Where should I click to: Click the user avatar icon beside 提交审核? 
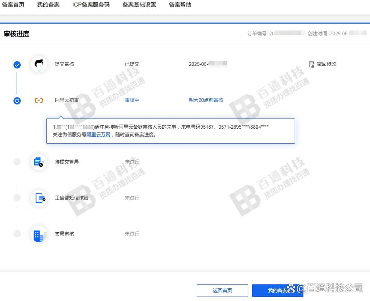click(x=39, y=64)
